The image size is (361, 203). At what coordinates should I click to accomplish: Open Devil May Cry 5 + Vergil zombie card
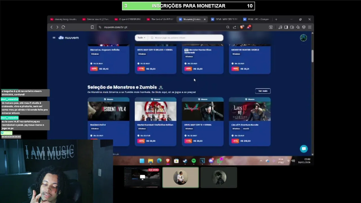(203, 122)
